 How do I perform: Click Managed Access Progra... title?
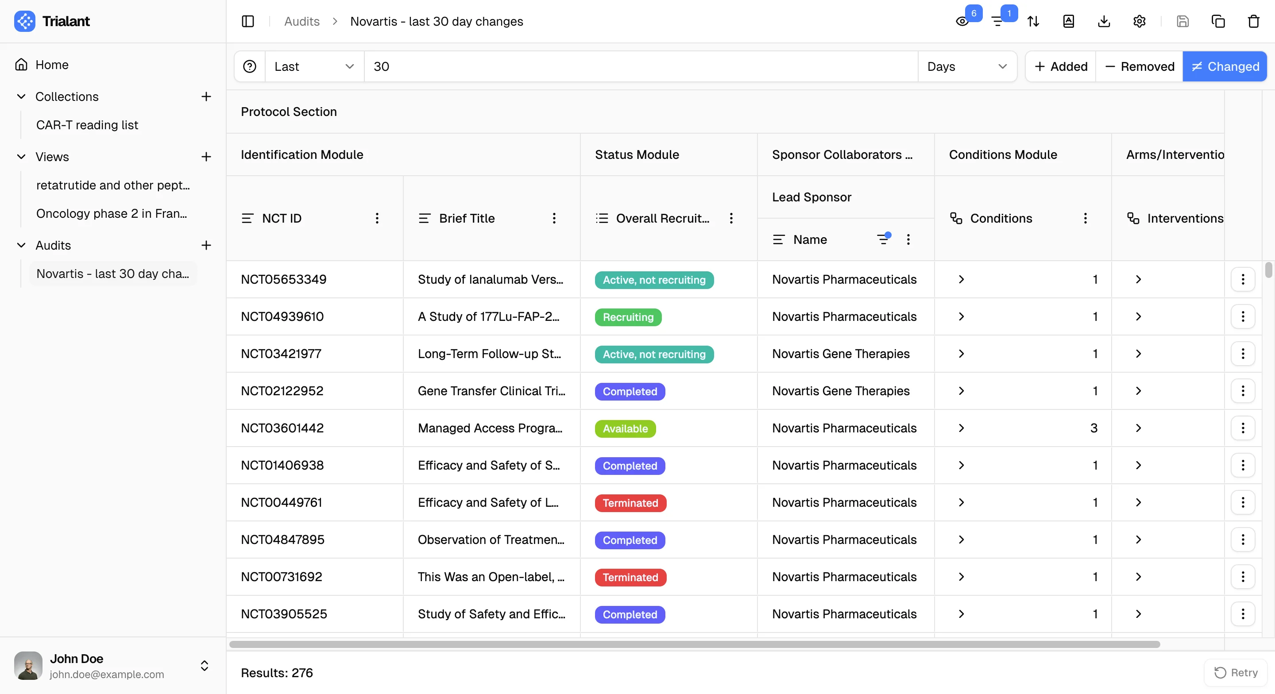pyautogui.click(x=490, y=428)
